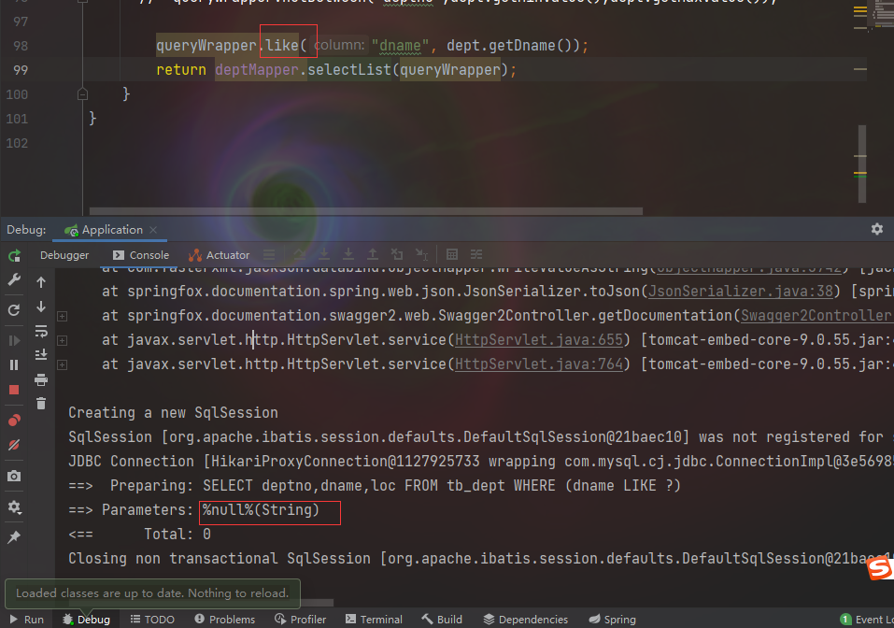Screen dimensions: 894x628
Task: Switch to the Debugger tab
Action: [x=64, y=255]
